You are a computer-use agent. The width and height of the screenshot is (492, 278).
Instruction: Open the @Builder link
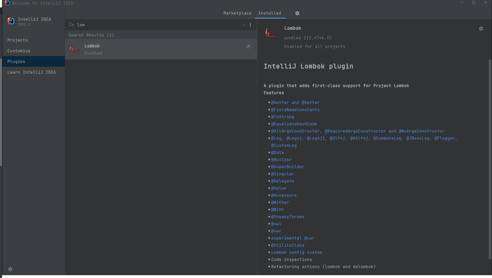281,160
